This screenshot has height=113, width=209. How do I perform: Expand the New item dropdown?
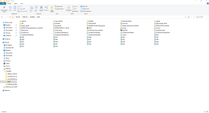point(59,6)
